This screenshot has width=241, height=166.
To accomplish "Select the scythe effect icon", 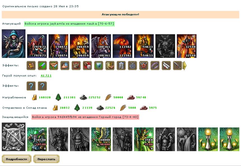I will coord(177,65).
